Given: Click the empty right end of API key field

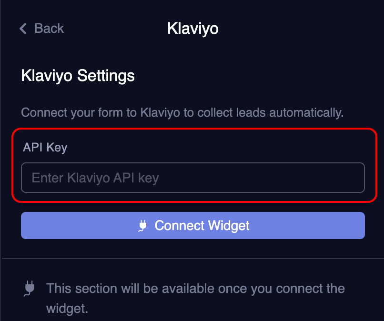Looking at the screenshot, I should pos(333,178).
